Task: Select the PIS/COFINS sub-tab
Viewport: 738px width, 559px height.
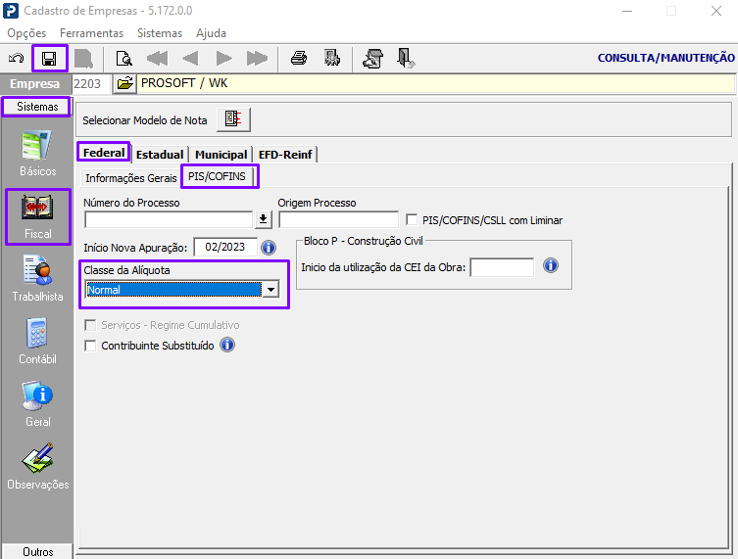Action: point(217,176)
